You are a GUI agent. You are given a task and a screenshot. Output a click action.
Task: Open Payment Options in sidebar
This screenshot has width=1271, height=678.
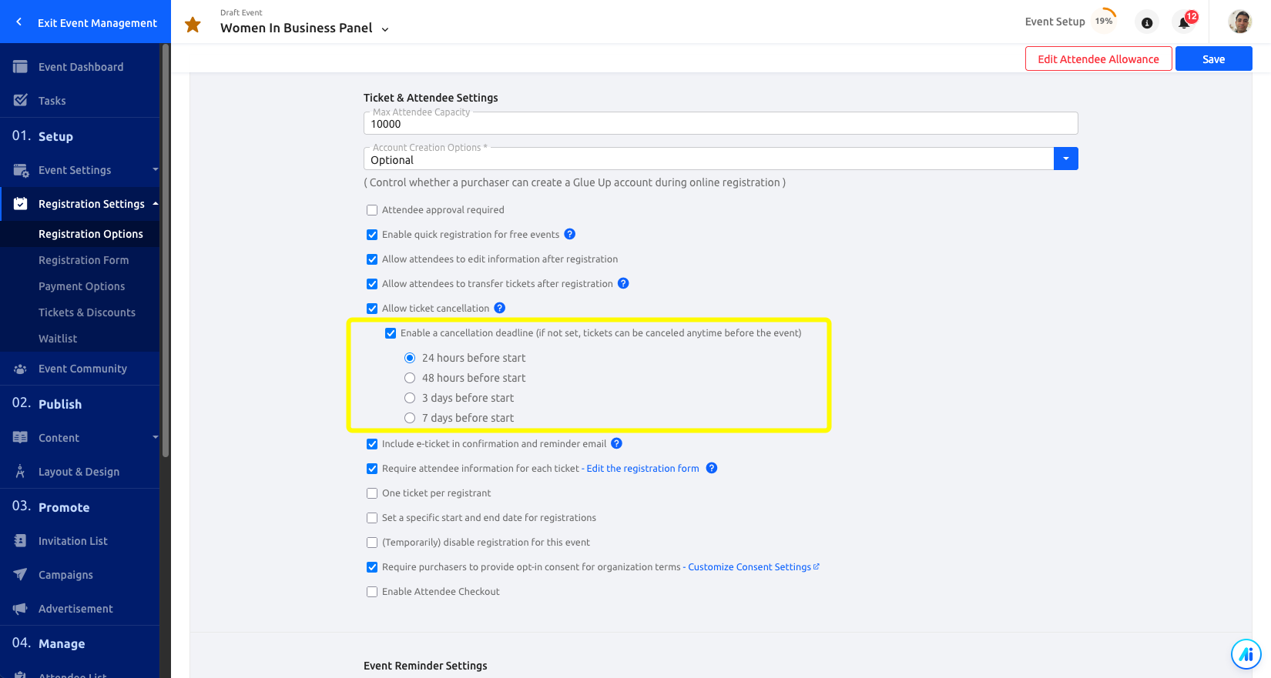(x=82, y=286)
